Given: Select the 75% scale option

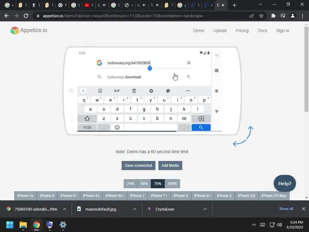Looking at the screenshot, I should 158,183.
